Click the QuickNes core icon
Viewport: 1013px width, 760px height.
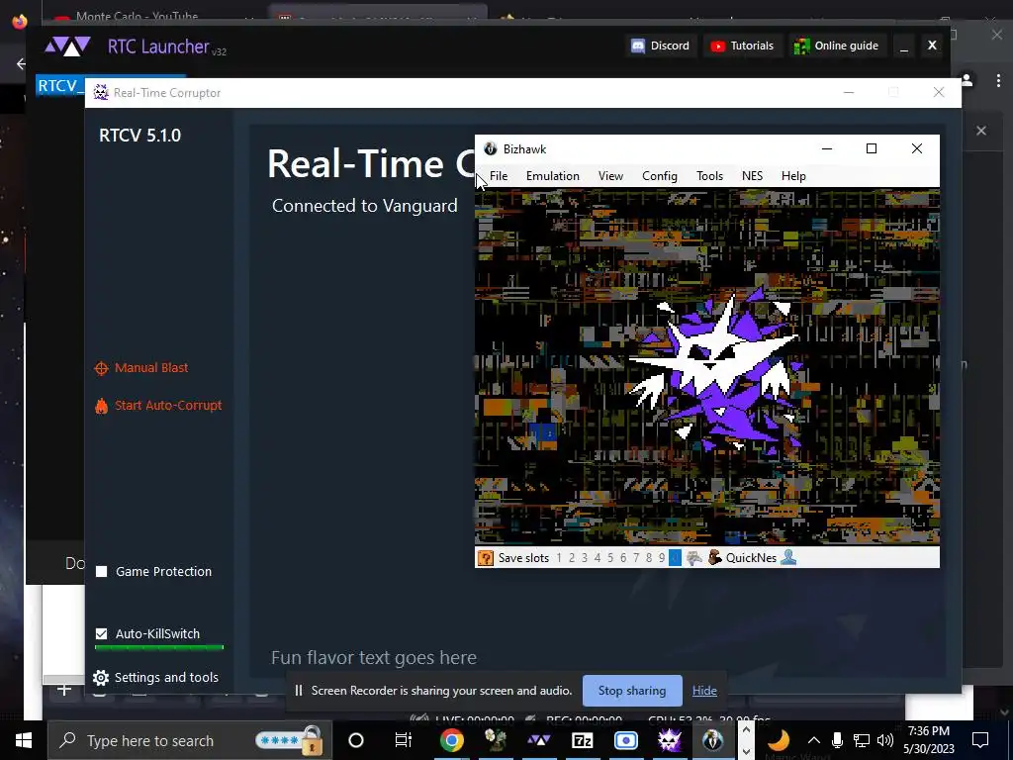click(714, 558)
